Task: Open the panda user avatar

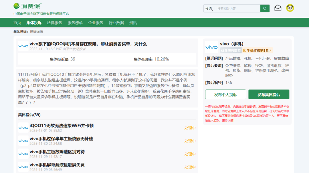Action: (290, 8)
